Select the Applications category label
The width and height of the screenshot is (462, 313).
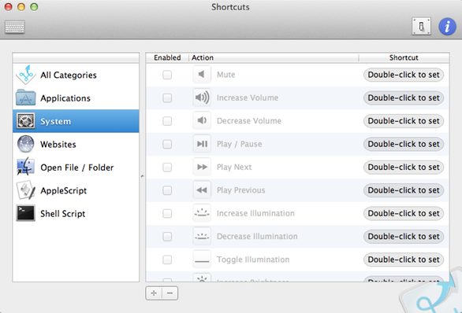65,98
